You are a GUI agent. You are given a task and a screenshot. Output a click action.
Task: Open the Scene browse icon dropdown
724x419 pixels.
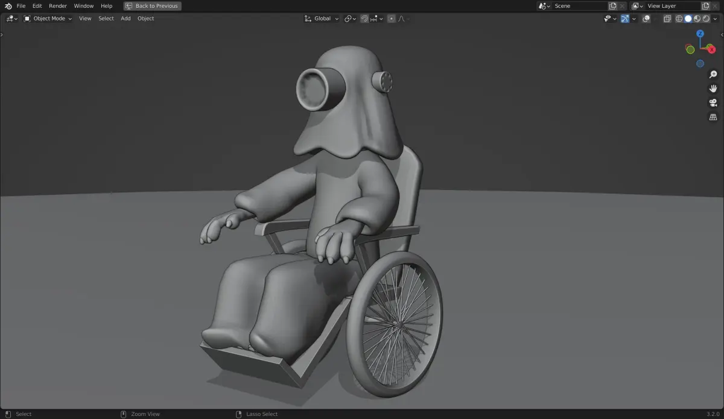(x=544, y=6)
